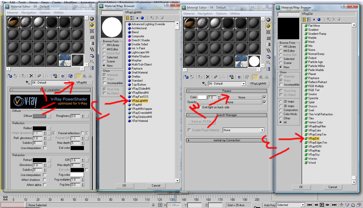Expand mental ray Connection rollout
The height and width of the screenshot is (208, 363).
click(x=226, y=140)
